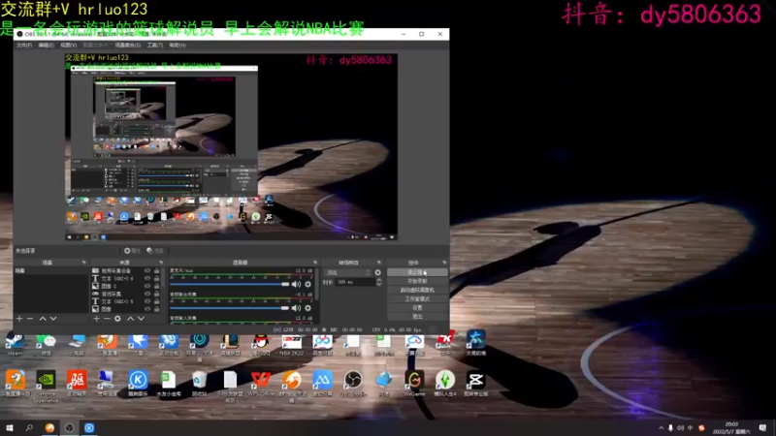Open the 淡出 transition dropdown
The height and width of the screenshot is (436, 776).
point(347,272)
